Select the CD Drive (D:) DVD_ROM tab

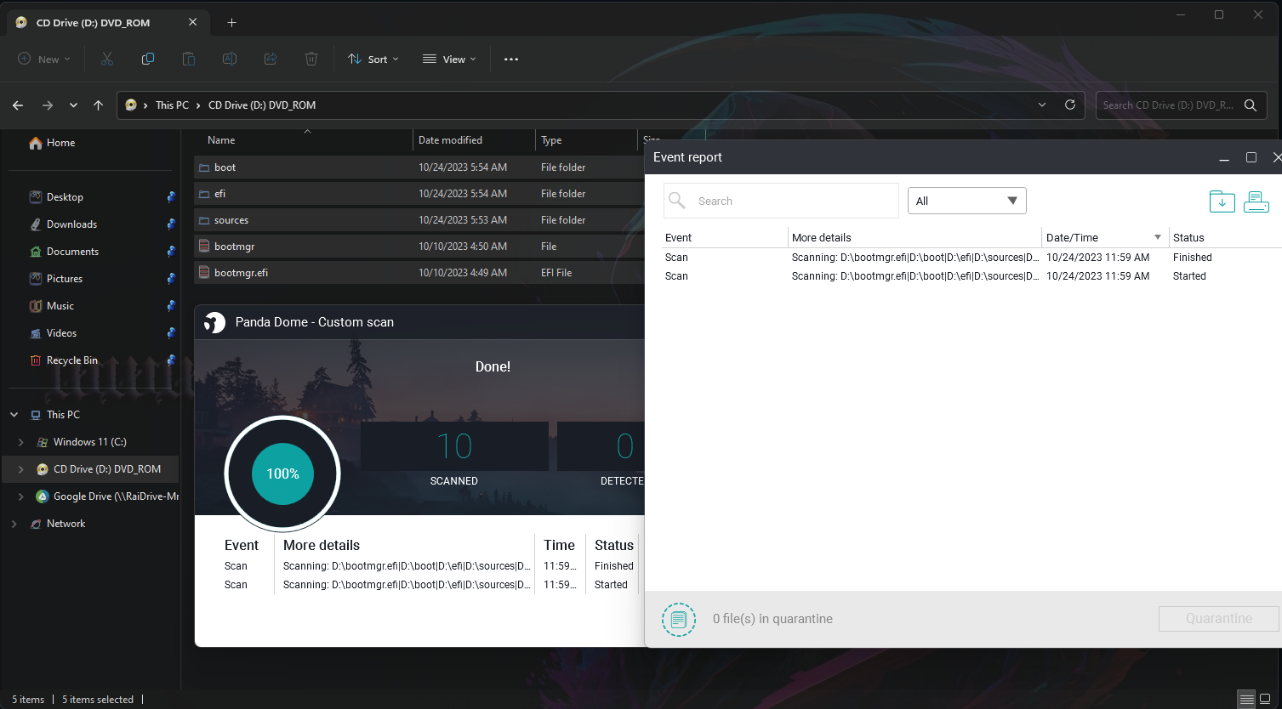106,23
